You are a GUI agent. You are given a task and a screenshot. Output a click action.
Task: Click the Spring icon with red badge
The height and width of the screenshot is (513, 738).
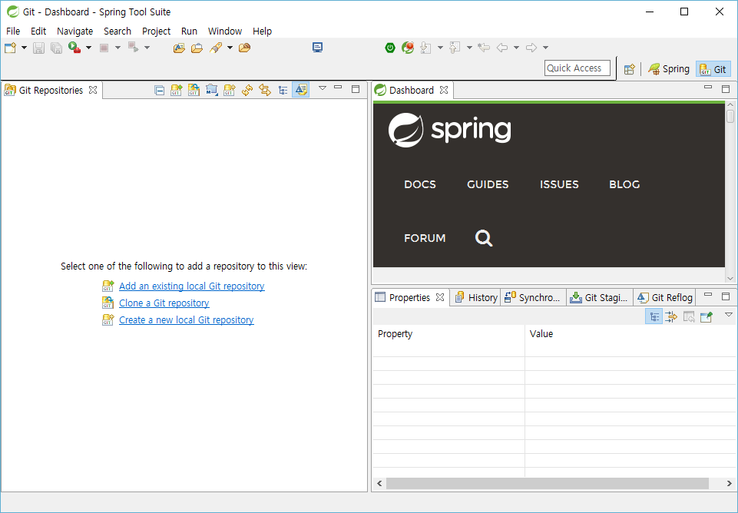pos(408,48)
